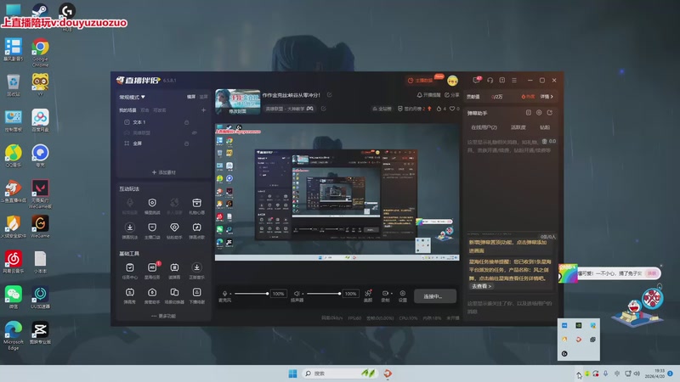Click the microphone 100% value box
The width and height of the screenshot is (680, 382).
tap(279, 294)
